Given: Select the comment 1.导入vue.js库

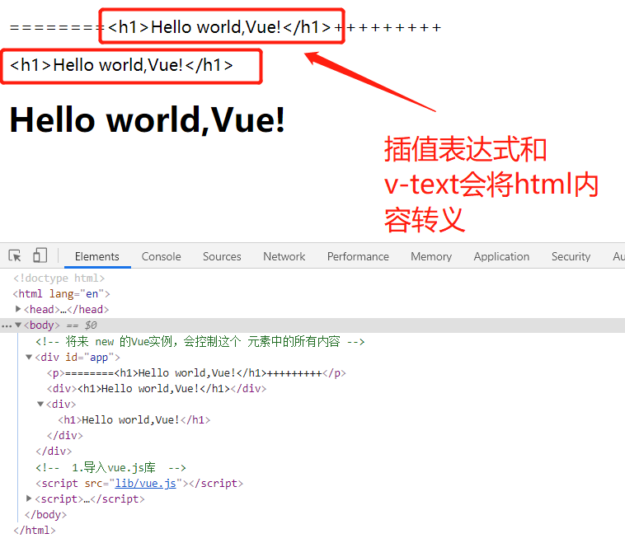Looking at the screenshot, I should (110, 467).
